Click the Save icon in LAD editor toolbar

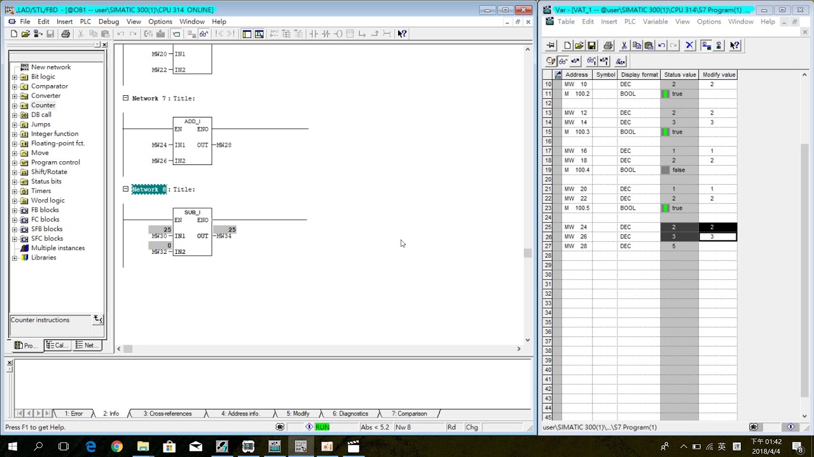(50, 34)
